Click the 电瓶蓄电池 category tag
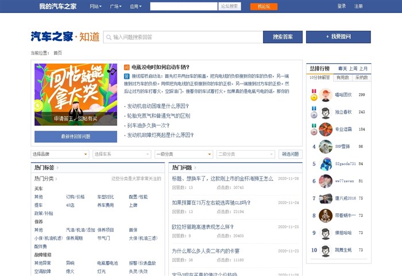402x276 pixels. [107, 263]
